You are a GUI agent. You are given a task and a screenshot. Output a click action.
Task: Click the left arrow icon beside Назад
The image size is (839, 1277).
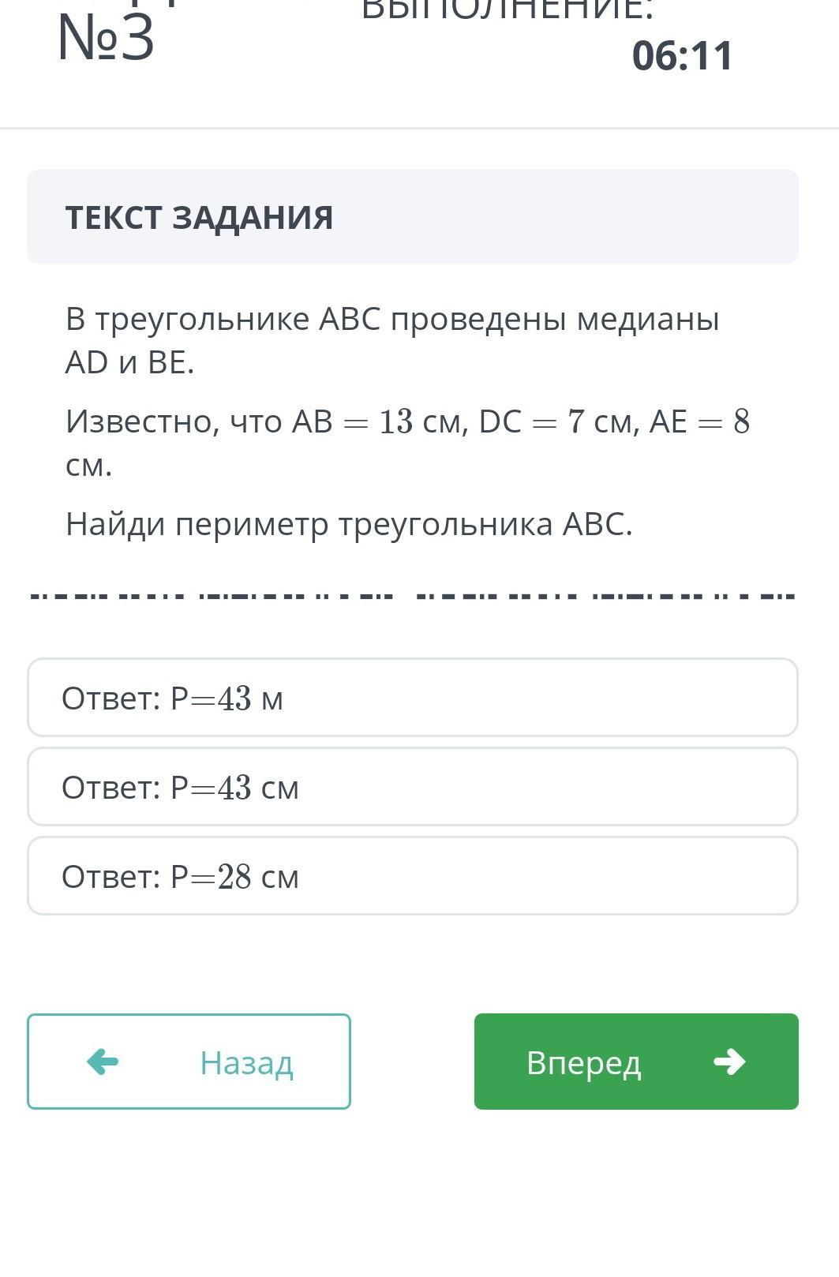tap(103, 1062)
